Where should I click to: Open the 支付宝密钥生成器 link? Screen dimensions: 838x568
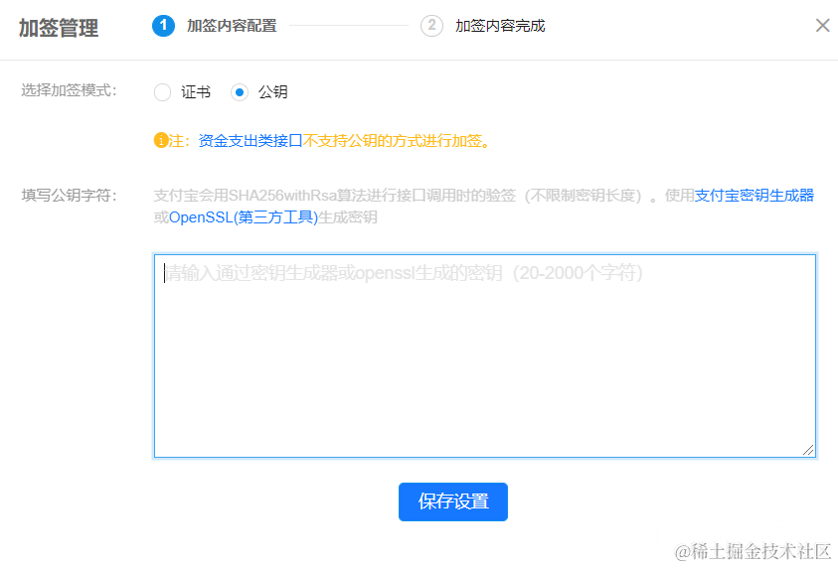point(754,196)
